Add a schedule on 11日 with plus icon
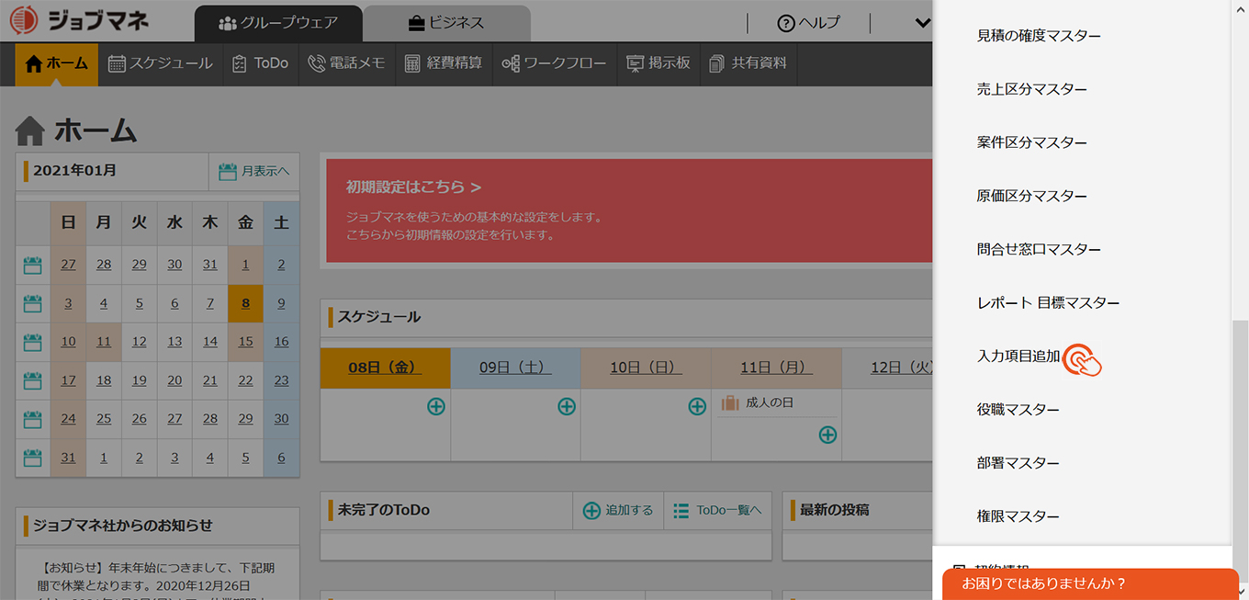Viewport: 1249px width, 600px height. pyautogui.click(x=827, y=435)
